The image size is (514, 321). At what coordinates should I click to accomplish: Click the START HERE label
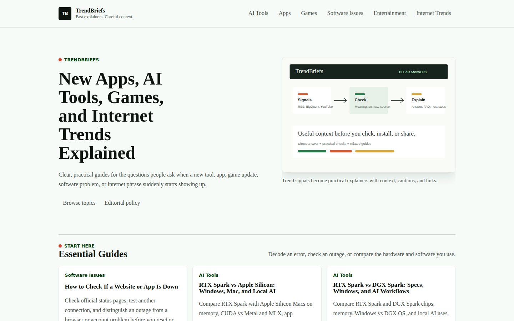(x=79, y=246)
